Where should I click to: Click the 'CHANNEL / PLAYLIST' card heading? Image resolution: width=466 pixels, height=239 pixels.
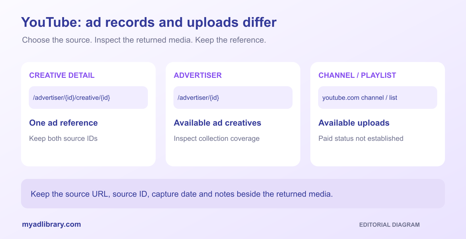[357, 75]
